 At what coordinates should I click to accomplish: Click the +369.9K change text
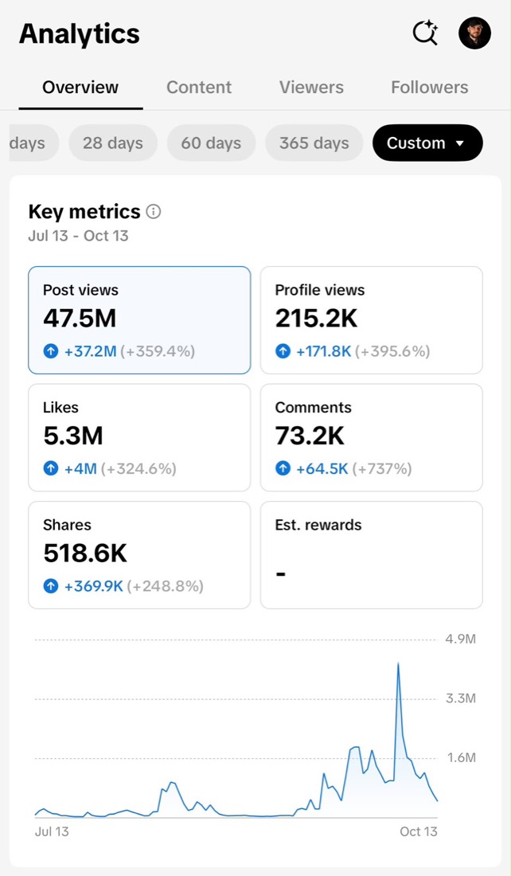point(93,586)
